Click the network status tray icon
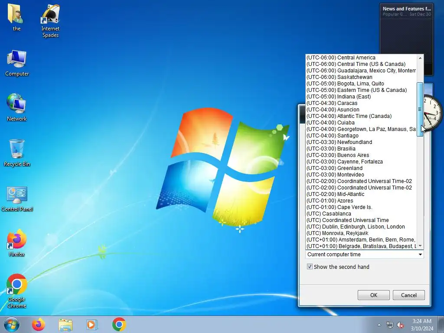This screenshot has height=333, width=444. point(390,325)
